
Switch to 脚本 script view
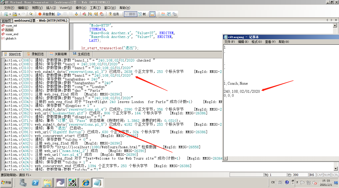pyautogui.click(x=130, y=14)
